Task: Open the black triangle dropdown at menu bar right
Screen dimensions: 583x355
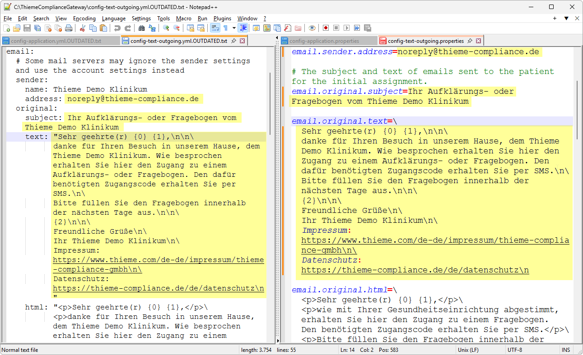Action: click(x=566, y=18)
